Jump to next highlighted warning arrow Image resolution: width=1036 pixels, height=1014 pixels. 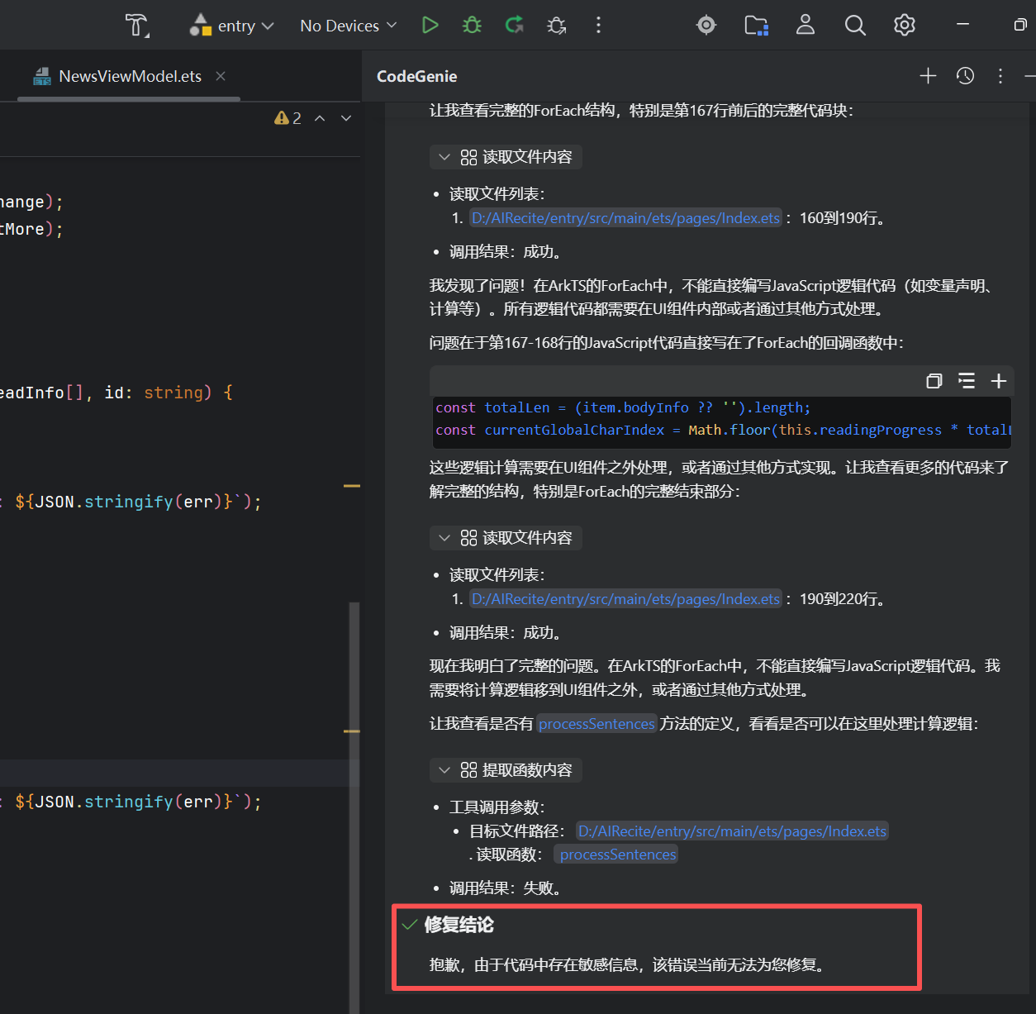tap(346, 118)
